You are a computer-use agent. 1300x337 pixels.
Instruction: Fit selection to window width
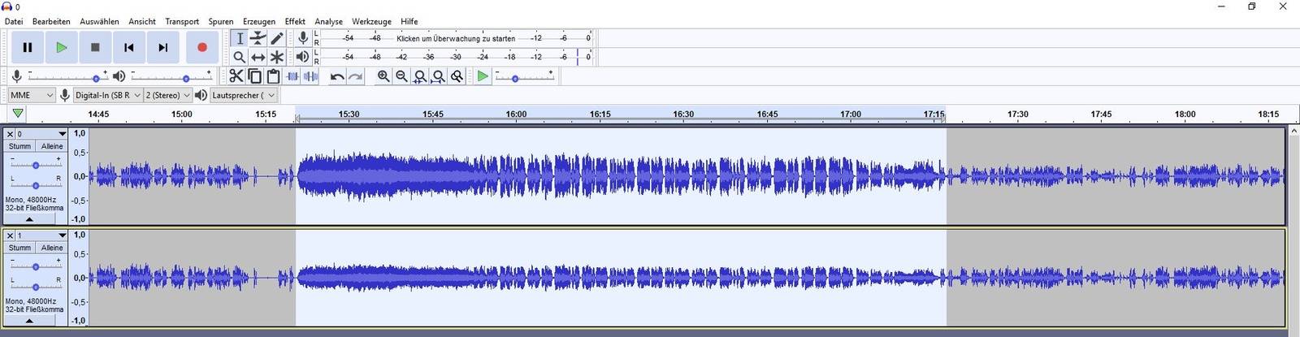coord(420,76)
